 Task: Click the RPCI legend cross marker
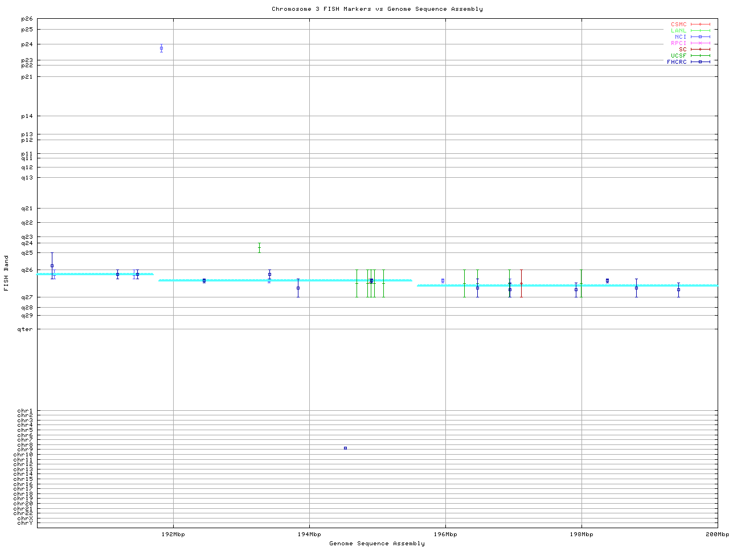pyautogui.click(x=700, y=43)
